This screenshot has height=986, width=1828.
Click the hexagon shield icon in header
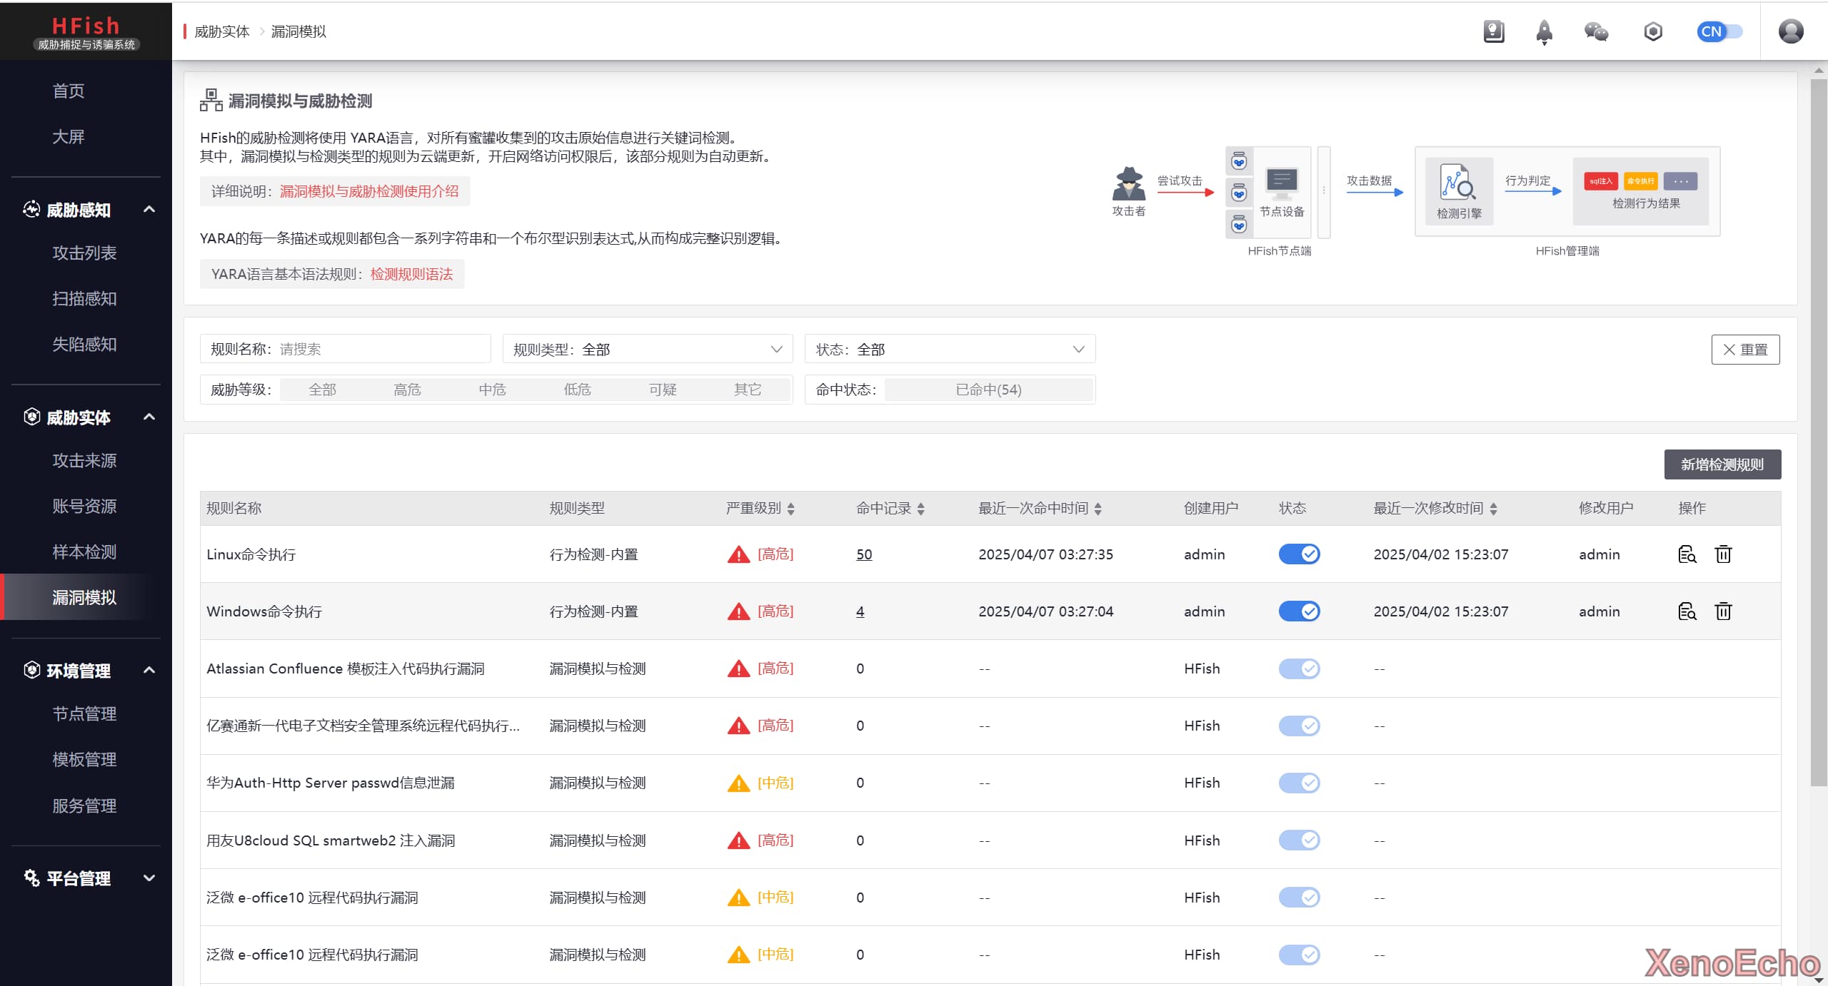click(x=1652, y=31)
